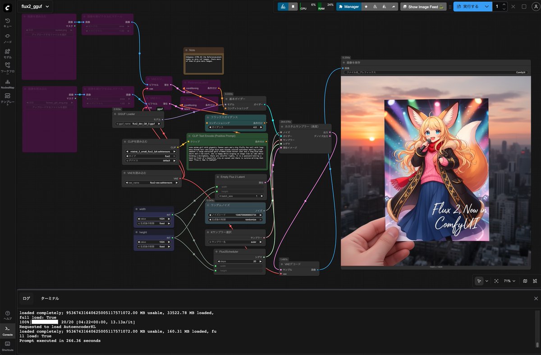This screenshot has width=541, height=355.
Task: Collapse the width node via its dot
Action: pos(136,209)
